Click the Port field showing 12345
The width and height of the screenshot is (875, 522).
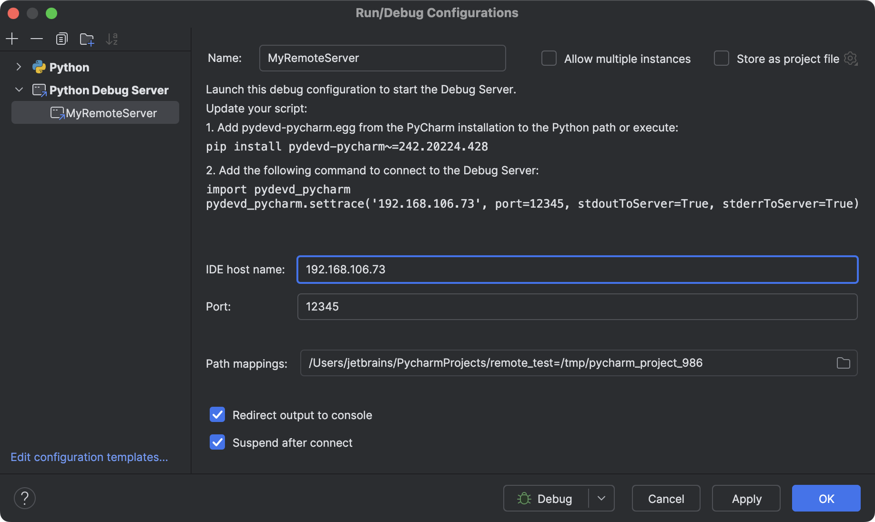[577, 307]
